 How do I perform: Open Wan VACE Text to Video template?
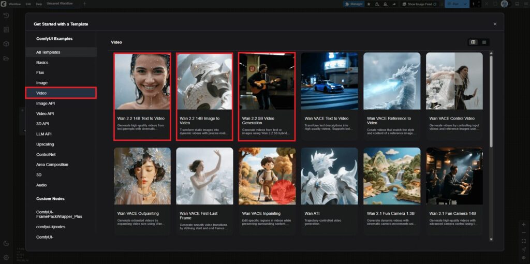(329, 96)
